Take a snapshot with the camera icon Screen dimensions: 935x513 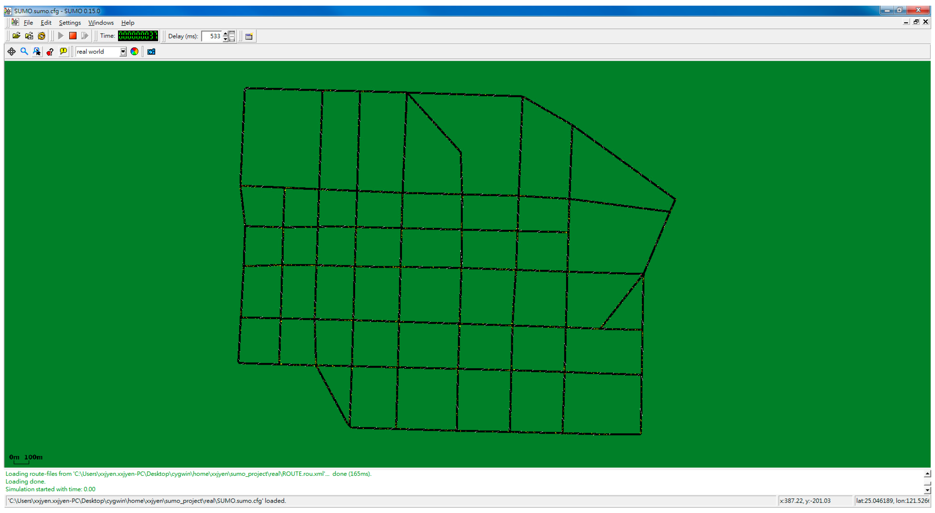(x=151, y=52)
